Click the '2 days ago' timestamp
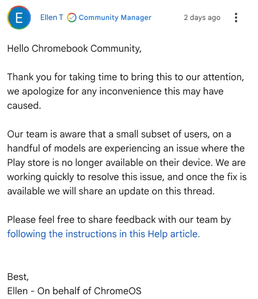Screen dimensions: 258x299 click(202, 17)
